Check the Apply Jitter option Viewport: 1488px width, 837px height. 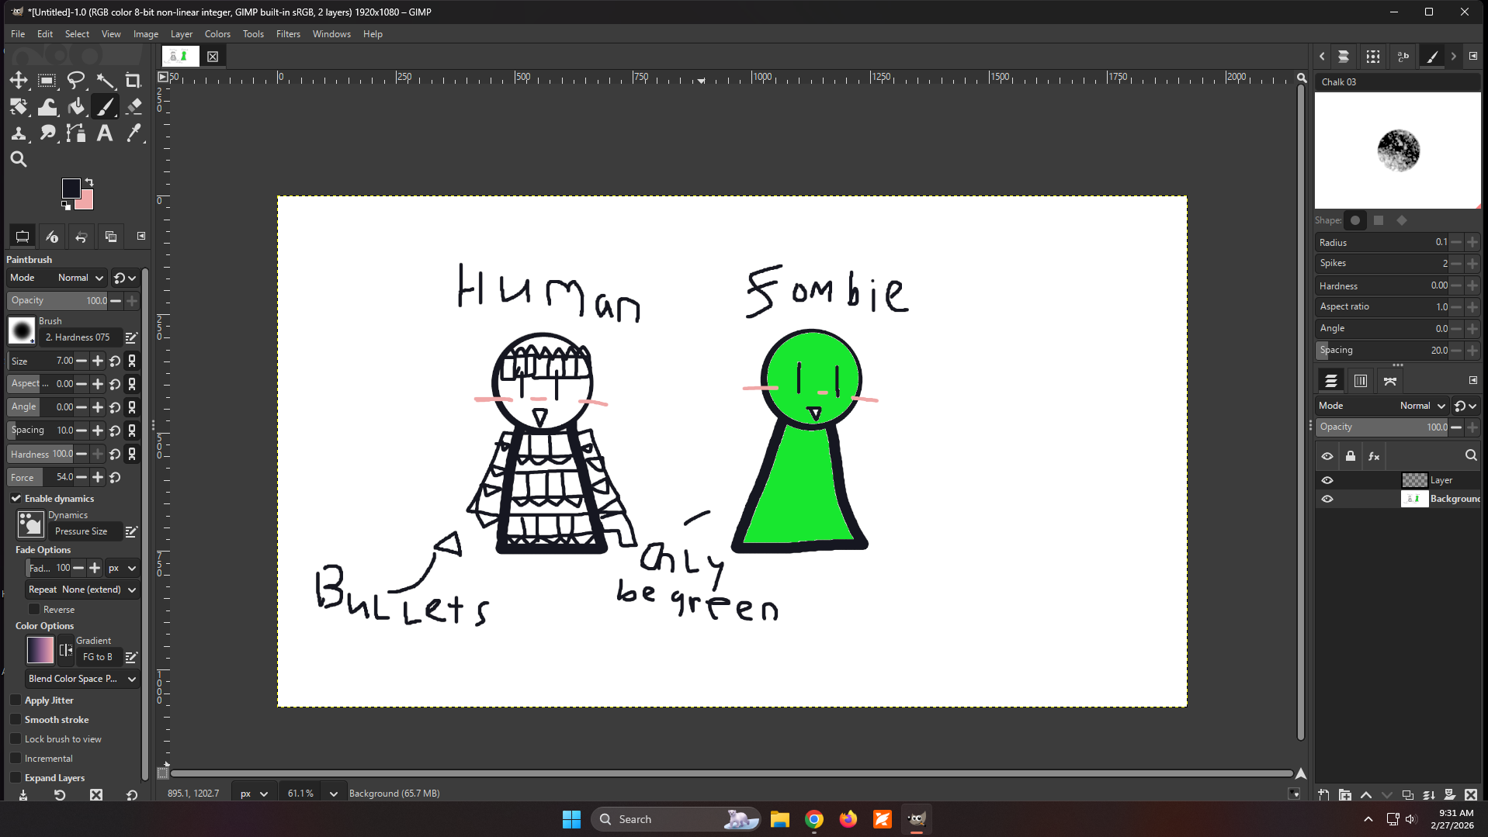coord(16,700)
